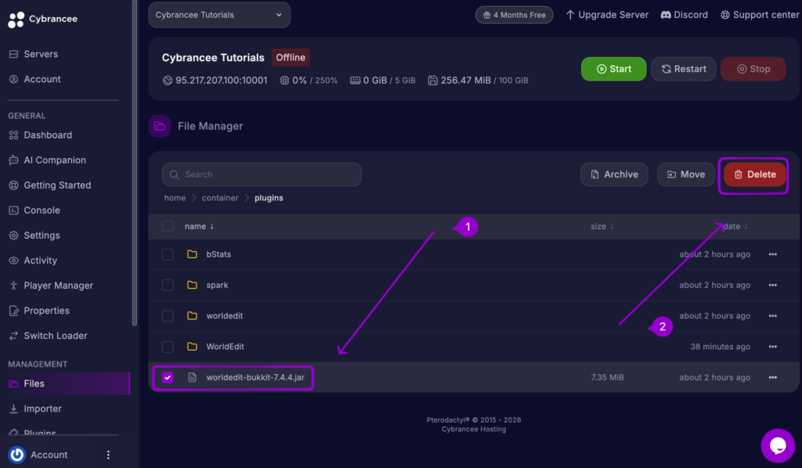This screenshot has height=468, width=802.
Task: Go to the home breadcrumb
Action: [x=175, y=198]
